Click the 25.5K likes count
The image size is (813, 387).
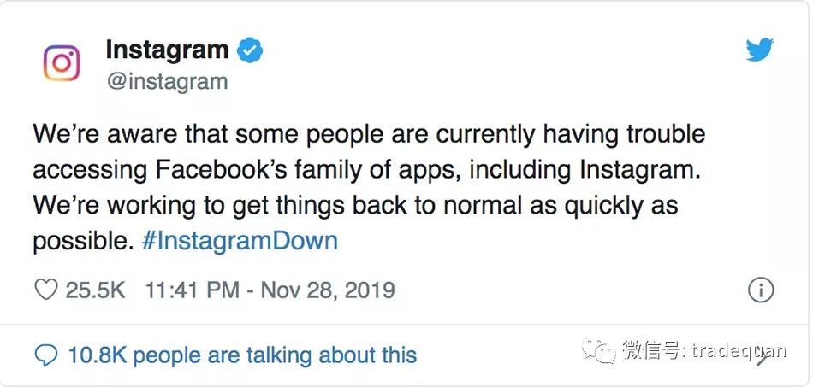(96, 290)
